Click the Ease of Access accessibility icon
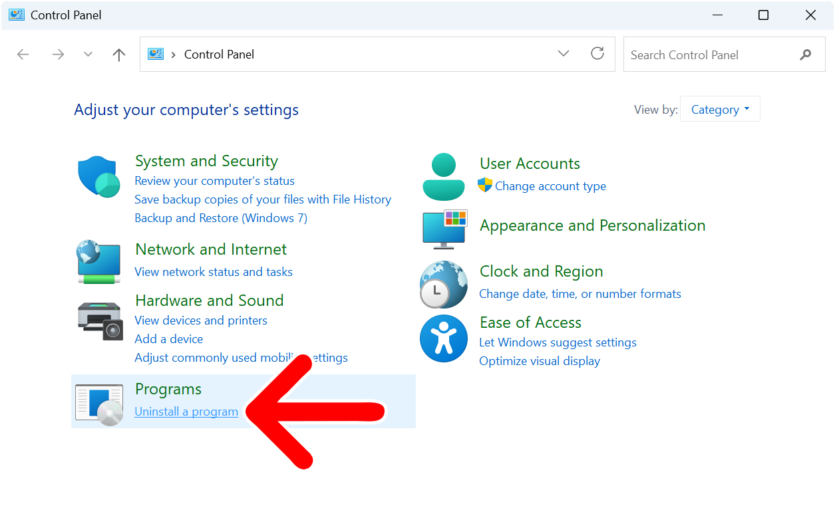 tap(443, 338)
